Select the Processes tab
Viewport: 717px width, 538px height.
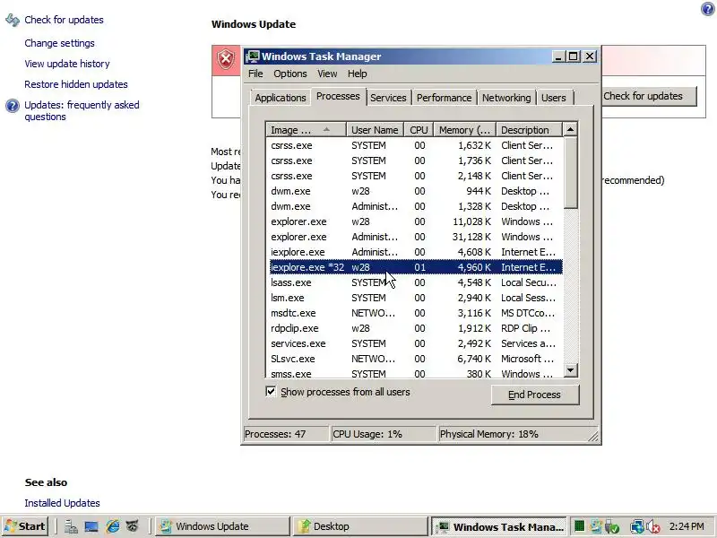tap(338, 97)
